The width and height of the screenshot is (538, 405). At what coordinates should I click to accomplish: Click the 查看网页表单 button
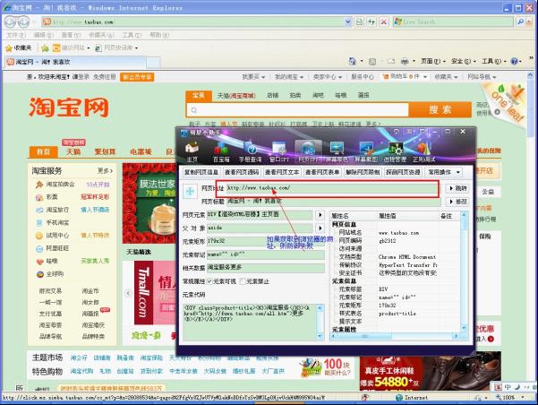point(322,172)
